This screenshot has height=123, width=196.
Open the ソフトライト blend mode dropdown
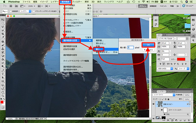(164, 95)
